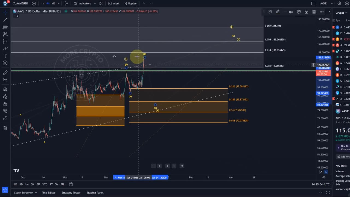Image resolution: width=350 pixels, height=197 pixels.
Task: Move chart right with arrow button
Action: [174, 166]
